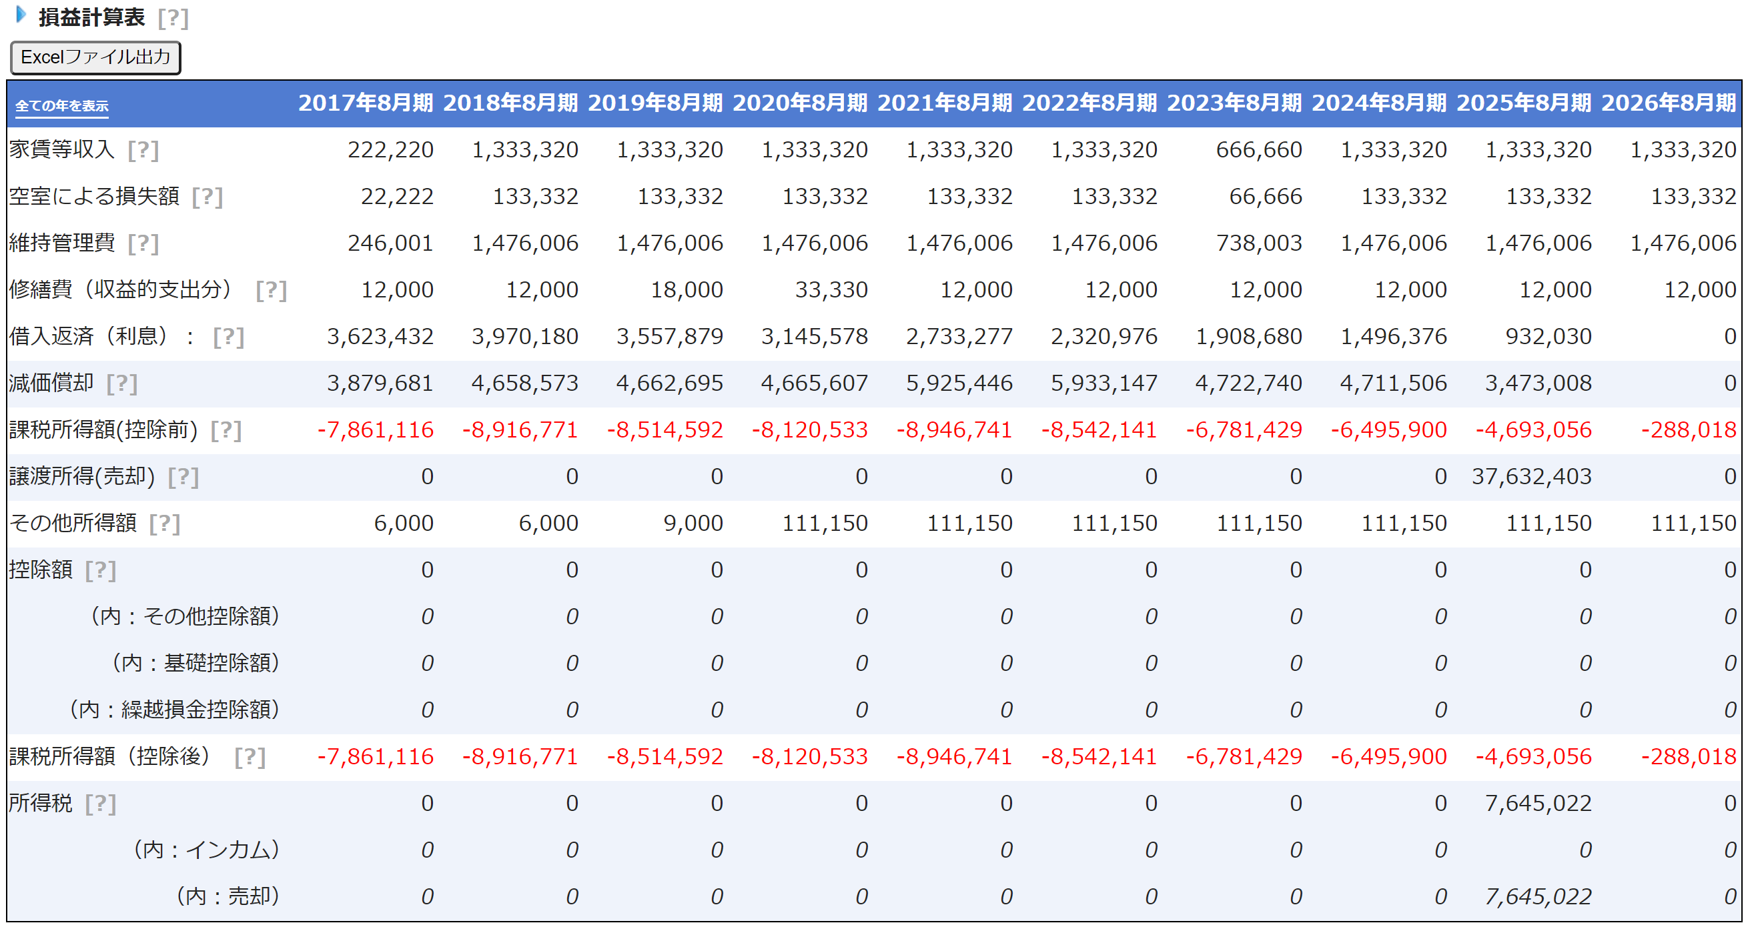Open help icon for 減価償却

click(x=122, y=383)
